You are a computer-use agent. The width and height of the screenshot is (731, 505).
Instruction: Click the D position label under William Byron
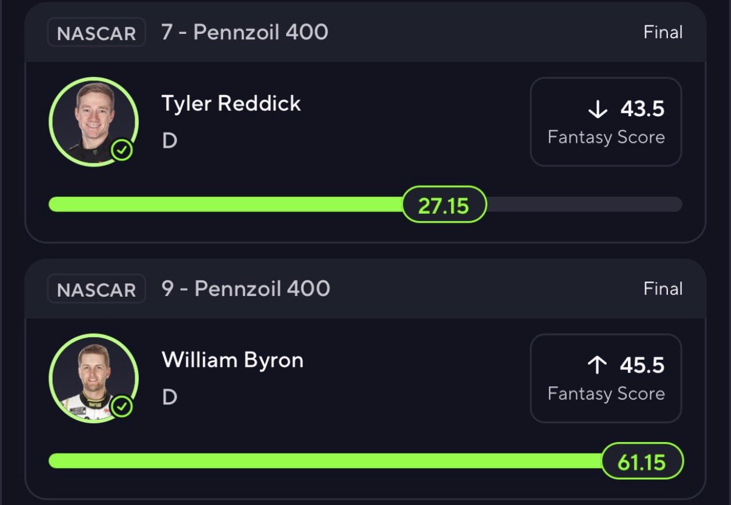point(169,397)
